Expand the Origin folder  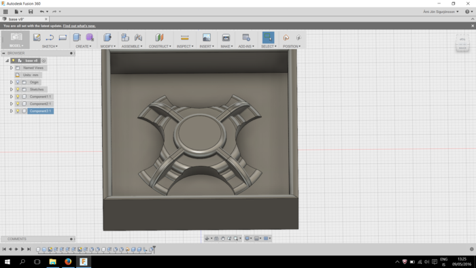pyautogui.click(x=12, y=82)
